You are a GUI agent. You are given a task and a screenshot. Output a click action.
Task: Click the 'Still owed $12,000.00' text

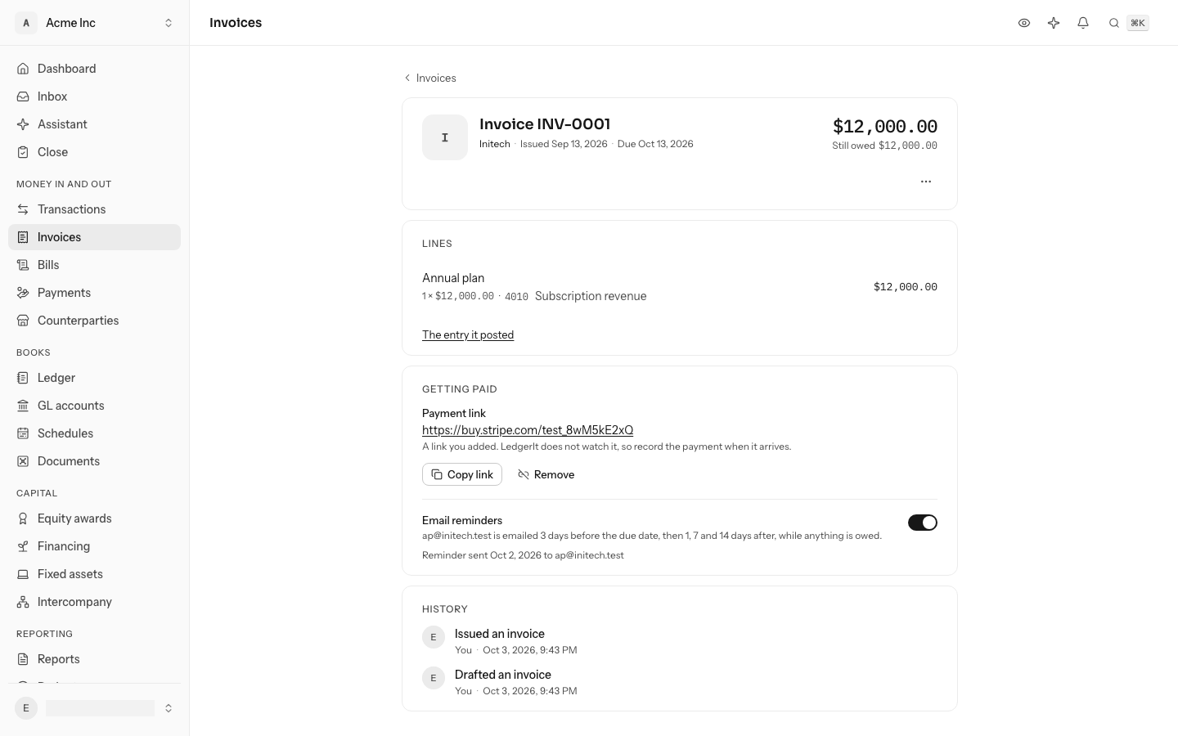885,146
